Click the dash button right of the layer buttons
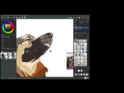 point(88,33)
